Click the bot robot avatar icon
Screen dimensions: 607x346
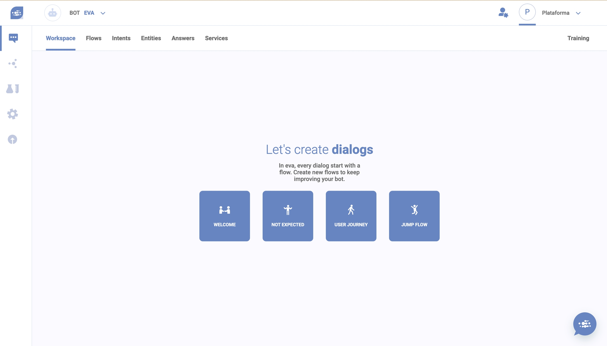click(53, 13)
